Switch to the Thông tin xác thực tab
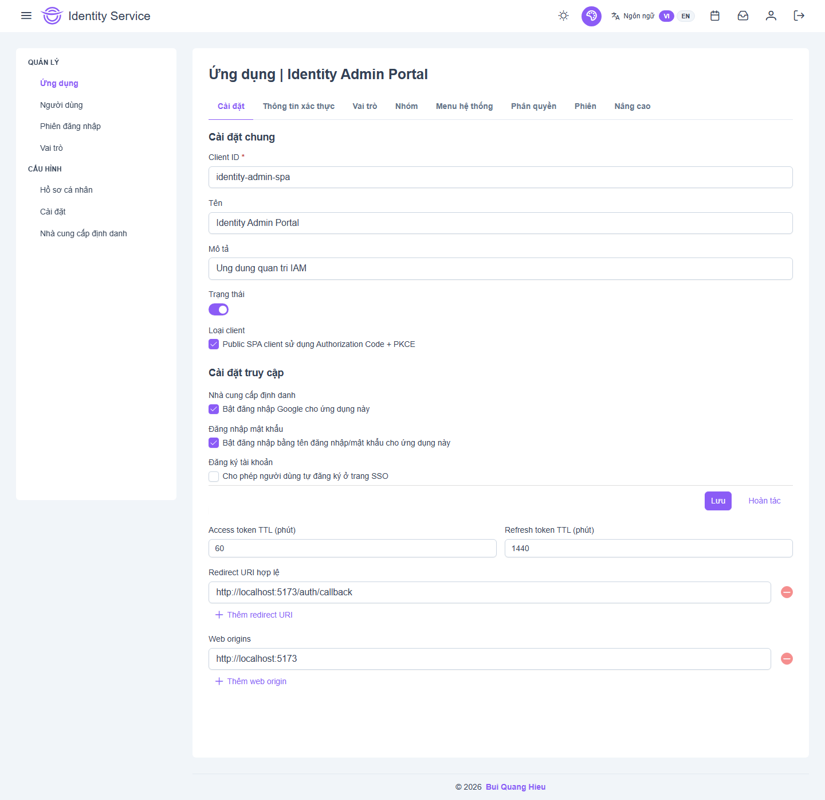The height and width of the screenshot is (800, 825). [298, 106]
